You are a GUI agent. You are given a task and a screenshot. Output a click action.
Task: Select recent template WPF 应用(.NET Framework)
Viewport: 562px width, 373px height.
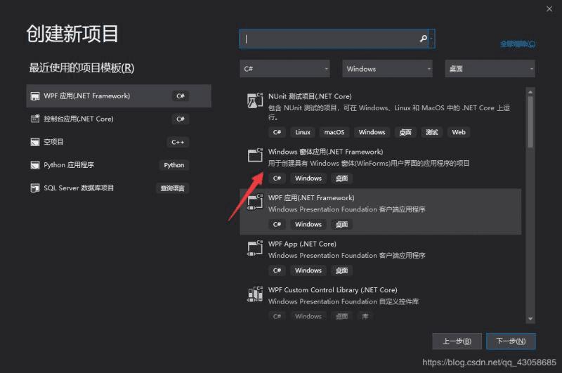pos(119,96)
